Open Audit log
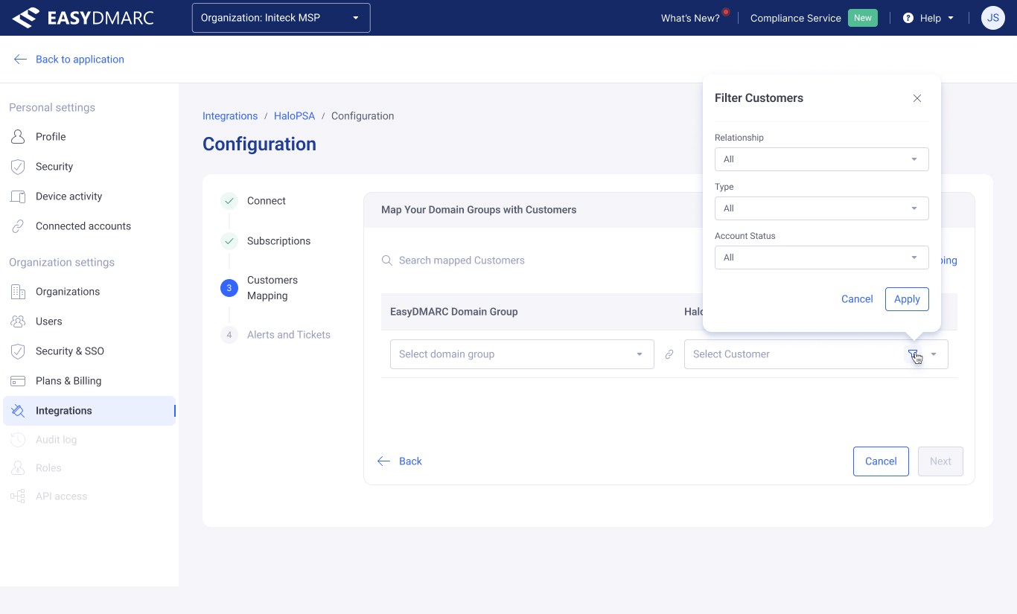1017x614 pixels. pyautogui.click(x=56, y=440)
